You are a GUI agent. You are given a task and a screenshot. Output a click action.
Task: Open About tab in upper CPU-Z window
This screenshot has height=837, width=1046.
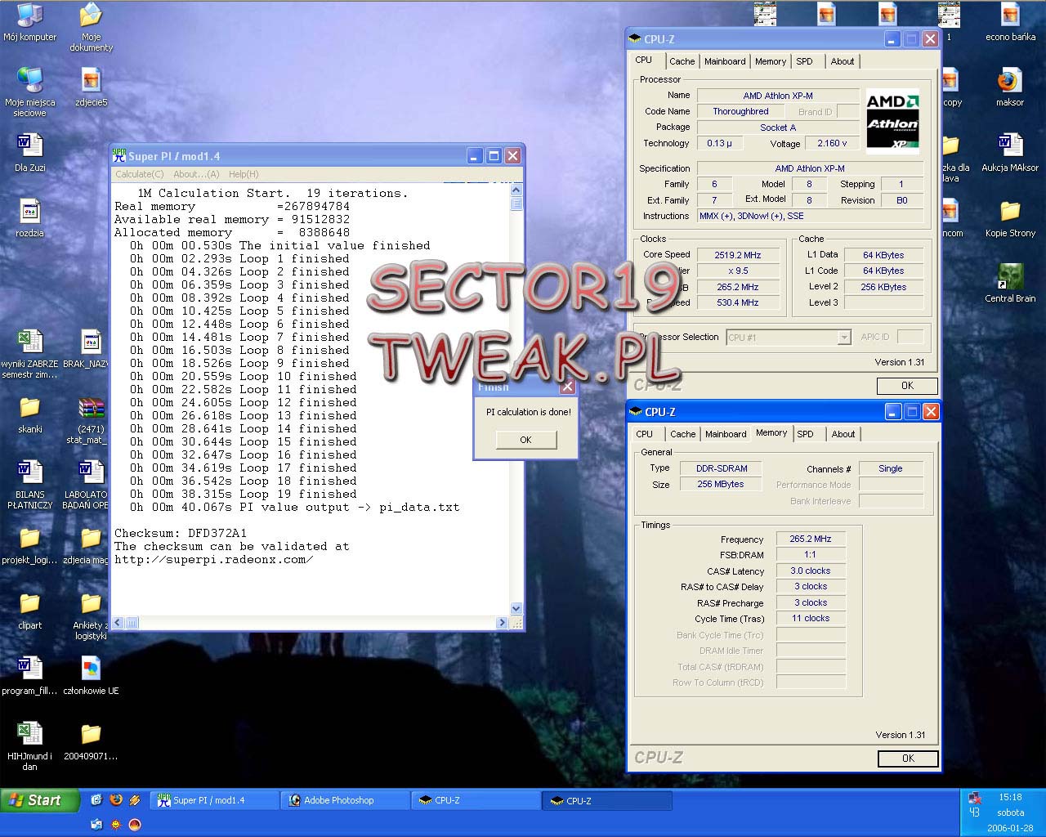tap(843, 61)
